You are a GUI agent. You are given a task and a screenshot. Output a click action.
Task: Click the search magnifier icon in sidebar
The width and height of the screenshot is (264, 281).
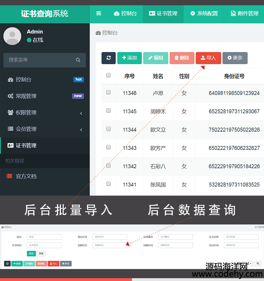pyautogui.click(x=78, y=60)
